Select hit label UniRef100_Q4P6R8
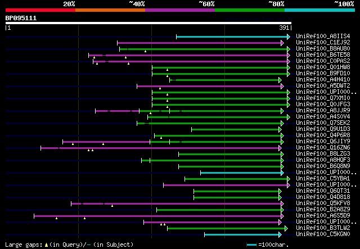Viewport: 360px width, 249px height. tap(323, 135)
